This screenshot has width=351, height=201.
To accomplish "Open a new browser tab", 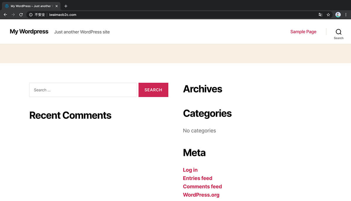I will [x=66, y=6].
